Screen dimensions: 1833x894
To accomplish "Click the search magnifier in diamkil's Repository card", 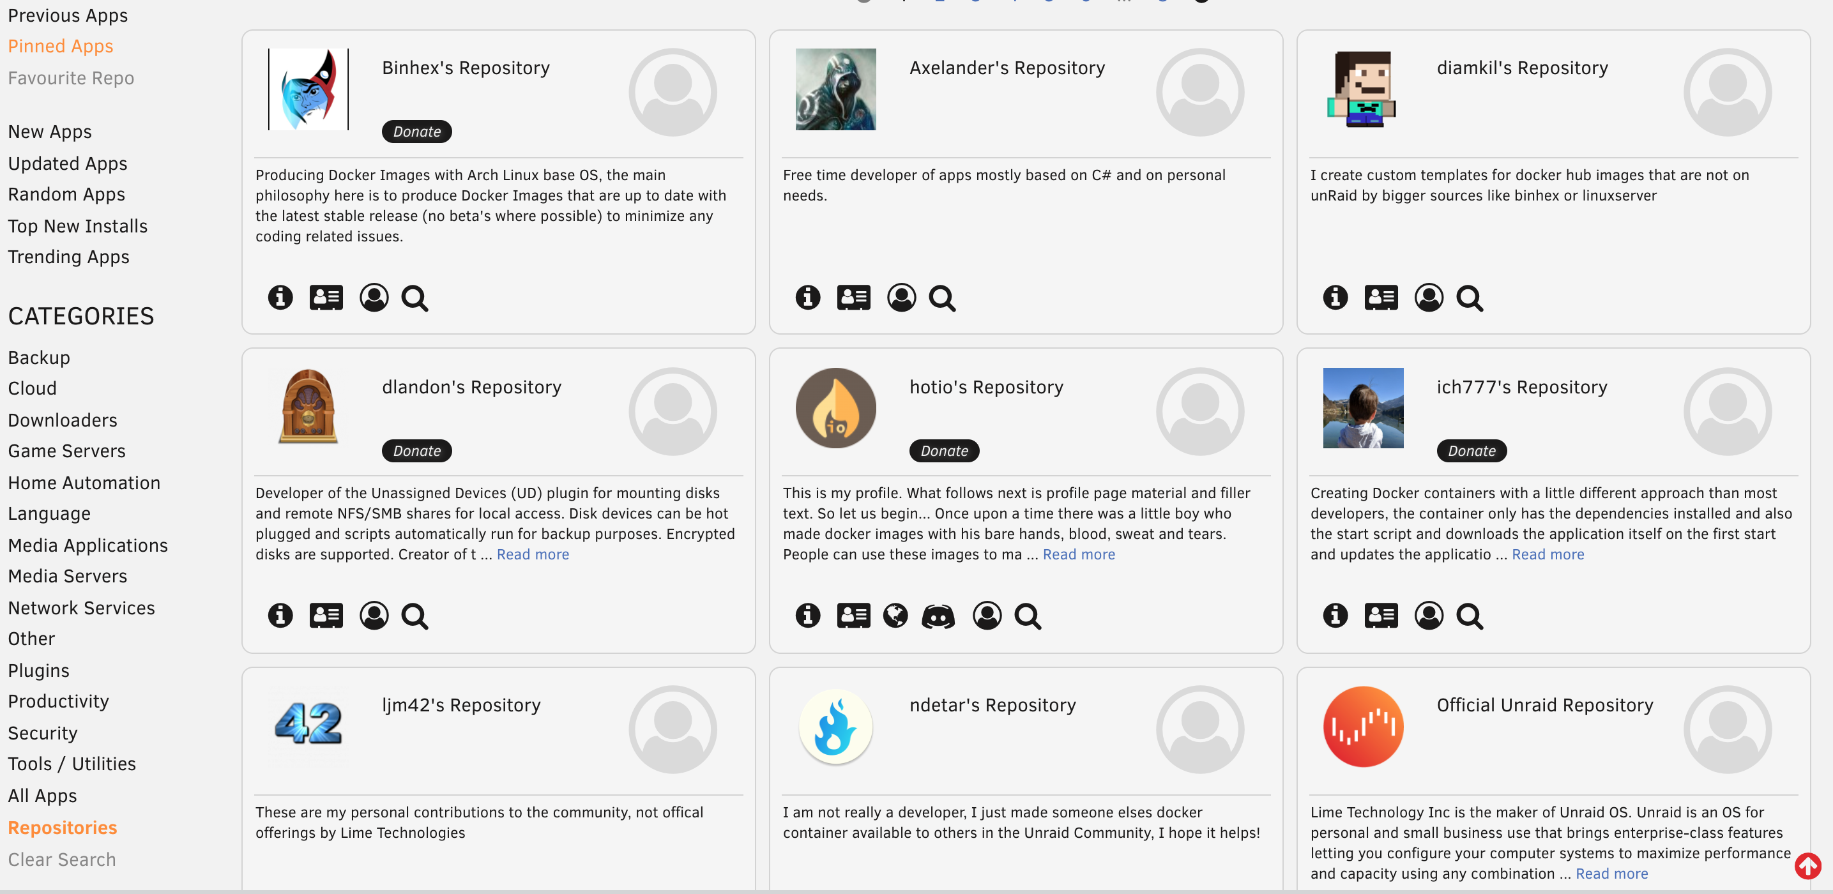I will (1470, 298).
